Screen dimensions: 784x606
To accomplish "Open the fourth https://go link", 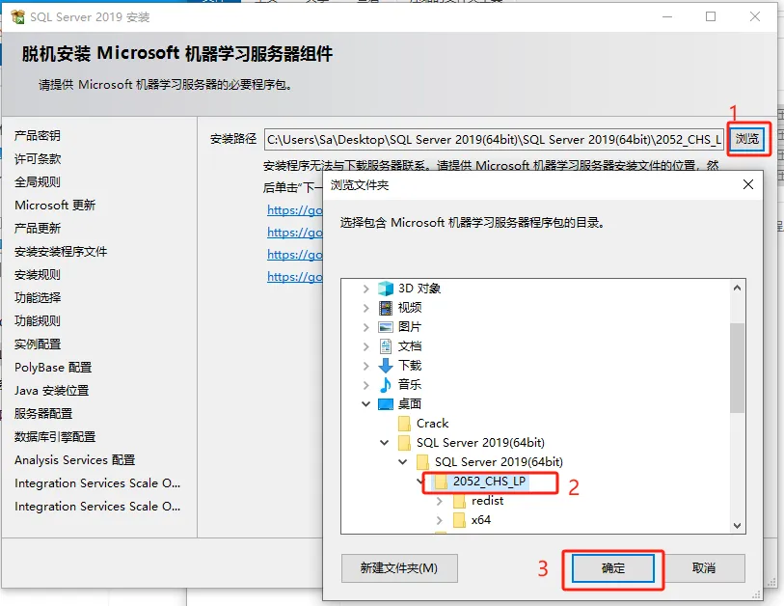I will (x=294, y=277).
